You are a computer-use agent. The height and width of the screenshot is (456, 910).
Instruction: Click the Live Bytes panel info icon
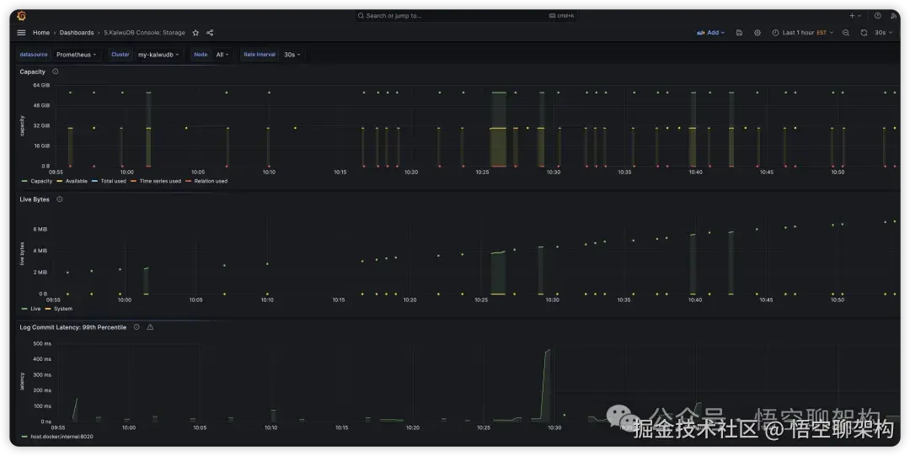pos(59,199)
